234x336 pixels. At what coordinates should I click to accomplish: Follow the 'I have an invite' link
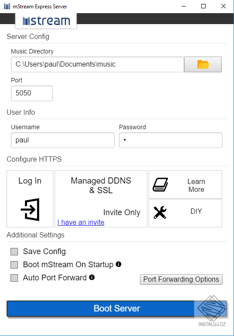[x=81, y=222]
